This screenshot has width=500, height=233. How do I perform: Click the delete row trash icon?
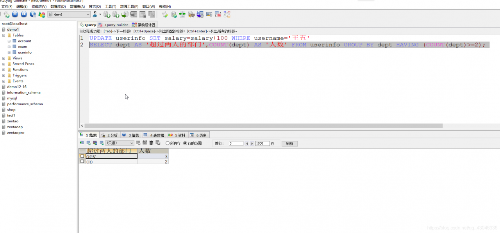151,143
